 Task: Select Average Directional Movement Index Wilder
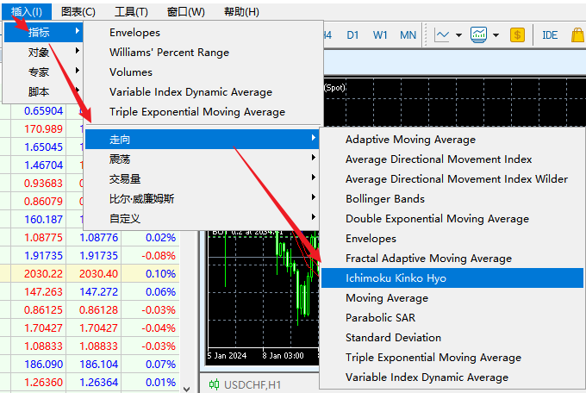point(452,179)
